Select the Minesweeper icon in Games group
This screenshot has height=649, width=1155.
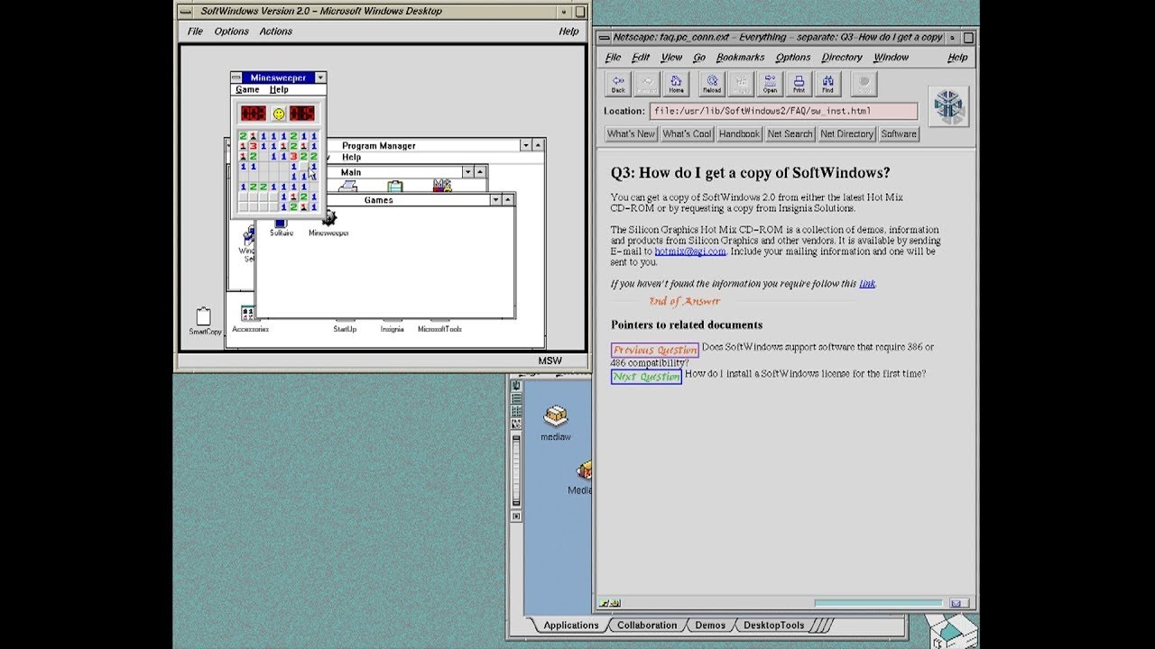pos(328,222)
